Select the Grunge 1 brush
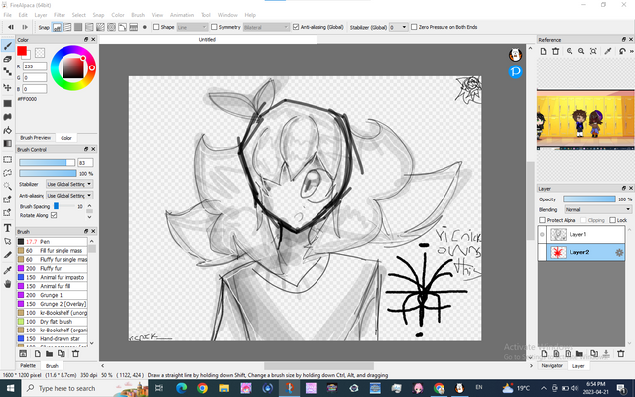Screen dimensions: 635x397 pyautogui.click(x=52, y=295)
